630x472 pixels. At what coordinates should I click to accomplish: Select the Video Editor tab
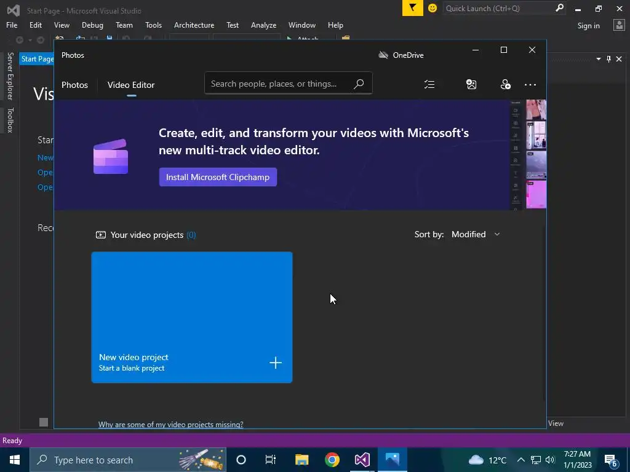(131, 85)
